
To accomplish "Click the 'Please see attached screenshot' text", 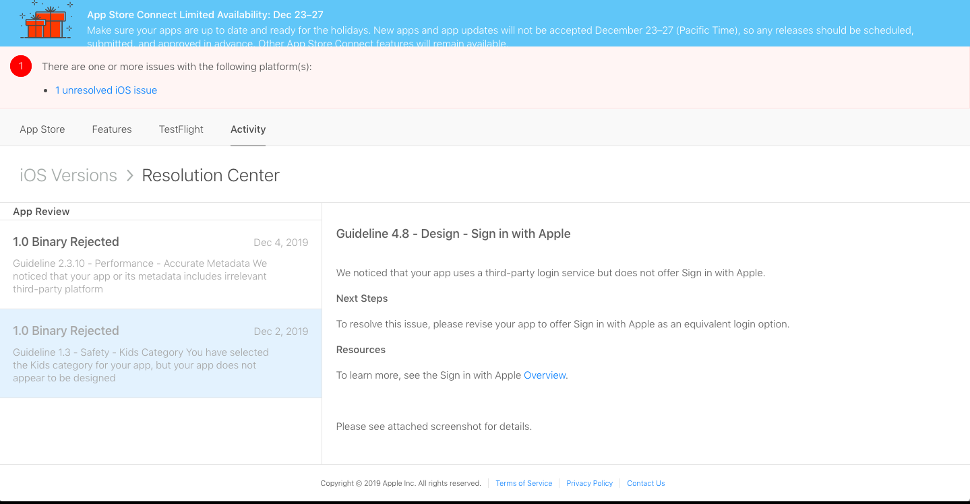I will [x=434, y=427].
